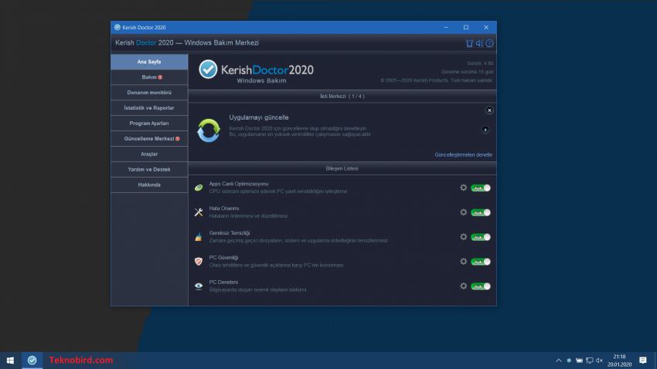
Task: Click the Sürüm: 4.80 version text
Action: point(480,63)
